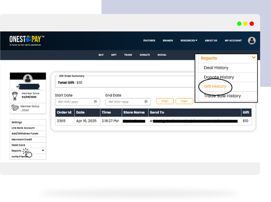Image resolution: width=271 pixels, height=202 pixels.
Task: Open the Donate tab in sub-navigation
Action: click(145, 55)
